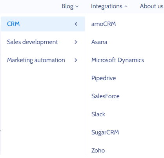The height and width of the screenshot is (158, 164).
Task: Open the Blog menu
Action: click(70, 6)
